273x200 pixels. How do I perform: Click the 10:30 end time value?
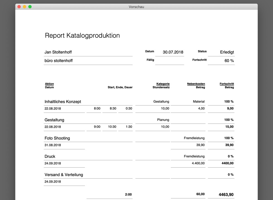click(x=112, y=127)
